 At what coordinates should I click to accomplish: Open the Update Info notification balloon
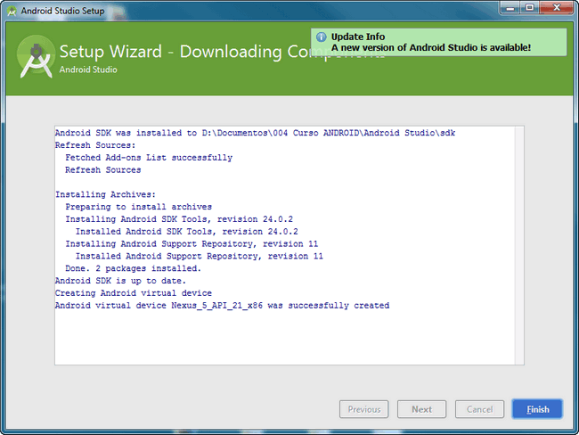coord(438,42)
